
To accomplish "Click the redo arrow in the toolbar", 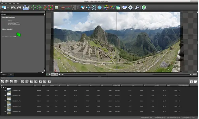I will (19, 8).
